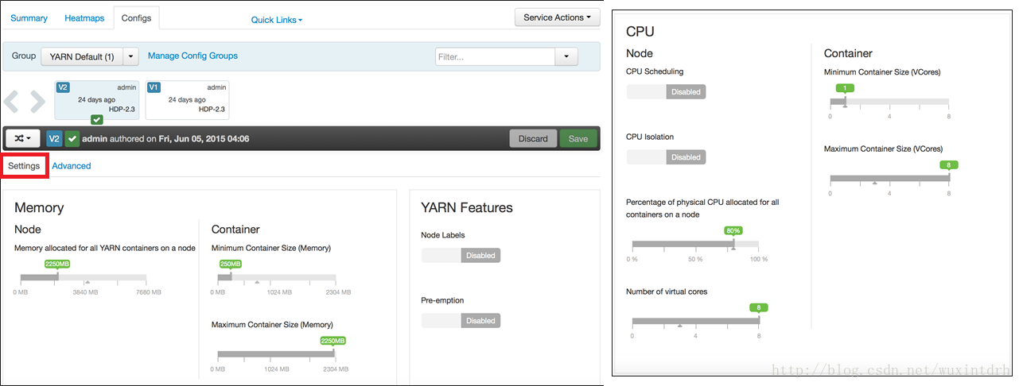Image resolution: width=1019 pixels, height=386 pixels.
Task: Click the 80% value bubble on the CPU slider
Action: point(733,230)
